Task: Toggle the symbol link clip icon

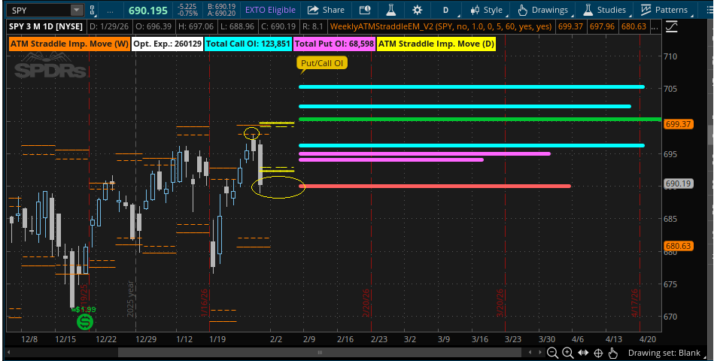Action: (x=93, y=10)
